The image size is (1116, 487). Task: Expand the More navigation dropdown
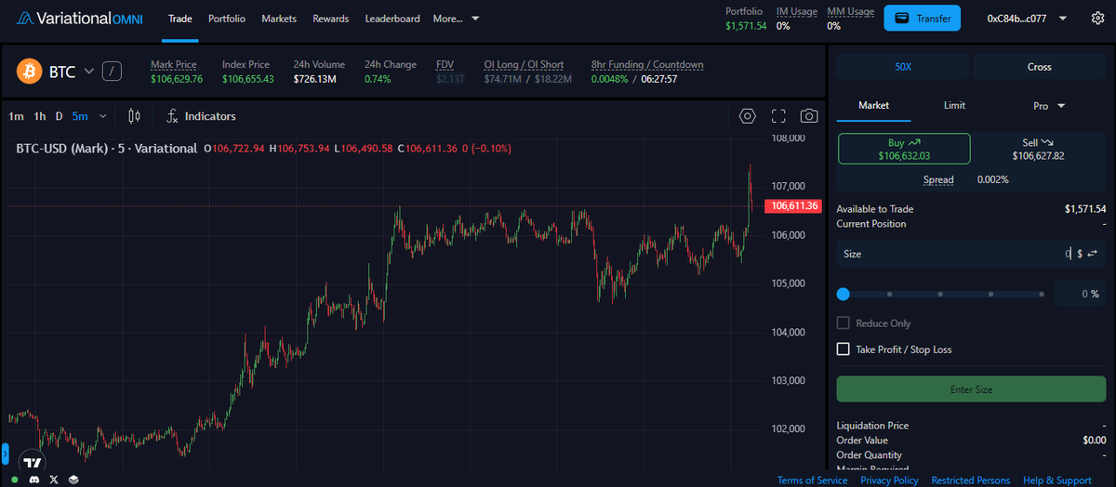[x=456, y=19]
